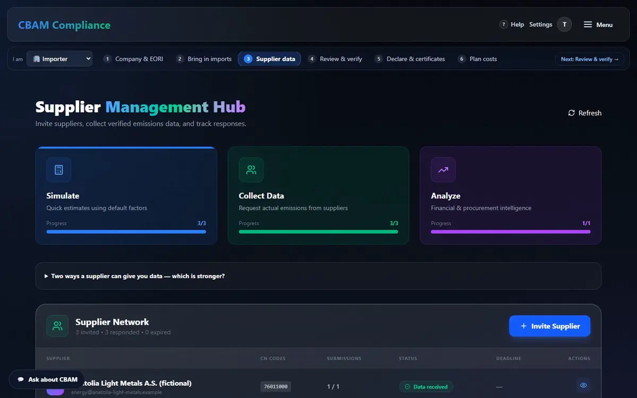
Task: Click the supplier email energy@anatolia-light-metals.example
Action: (117, 392)
